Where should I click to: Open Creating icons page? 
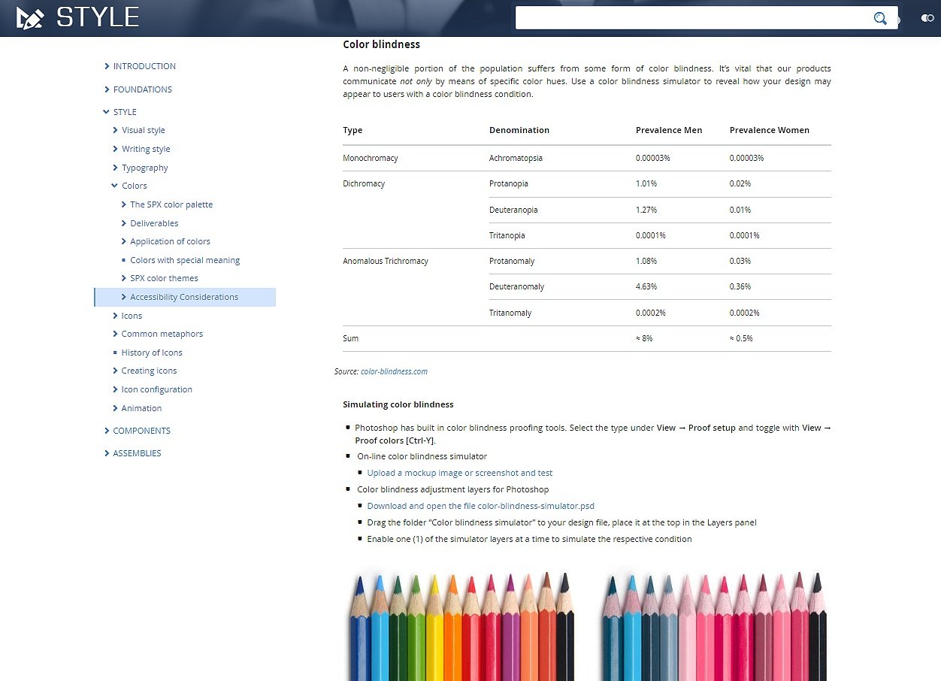click(x=149, y=371)
